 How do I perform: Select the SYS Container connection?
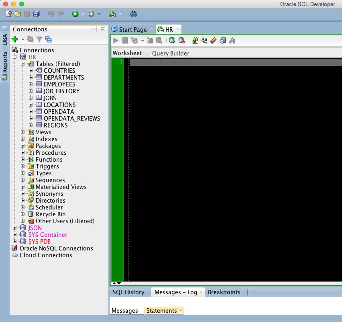[x=48, y=235]
